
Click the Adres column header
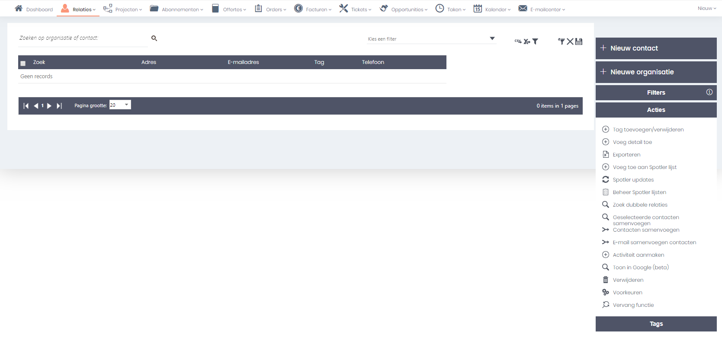[x=149, y=62]
